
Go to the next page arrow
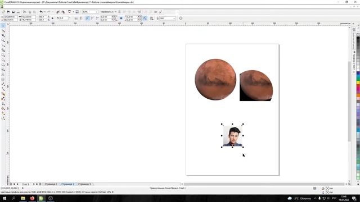(x=34, y=184)
